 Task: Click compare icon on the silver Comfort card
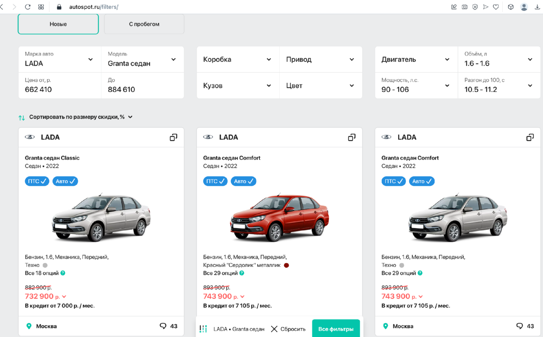coord(530,137)
